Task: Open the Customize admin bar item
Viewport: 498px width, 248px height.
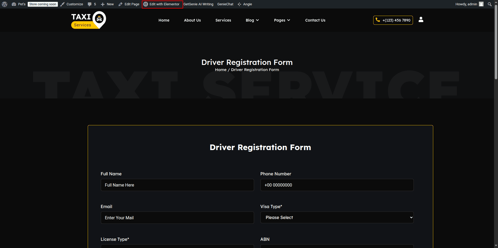Action: 72,4
